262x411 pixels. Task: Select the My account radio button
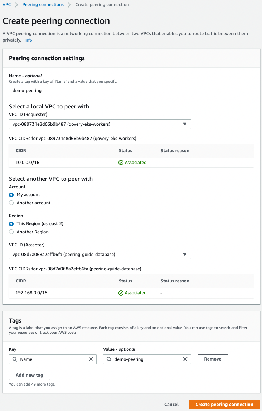pos(11,194)
